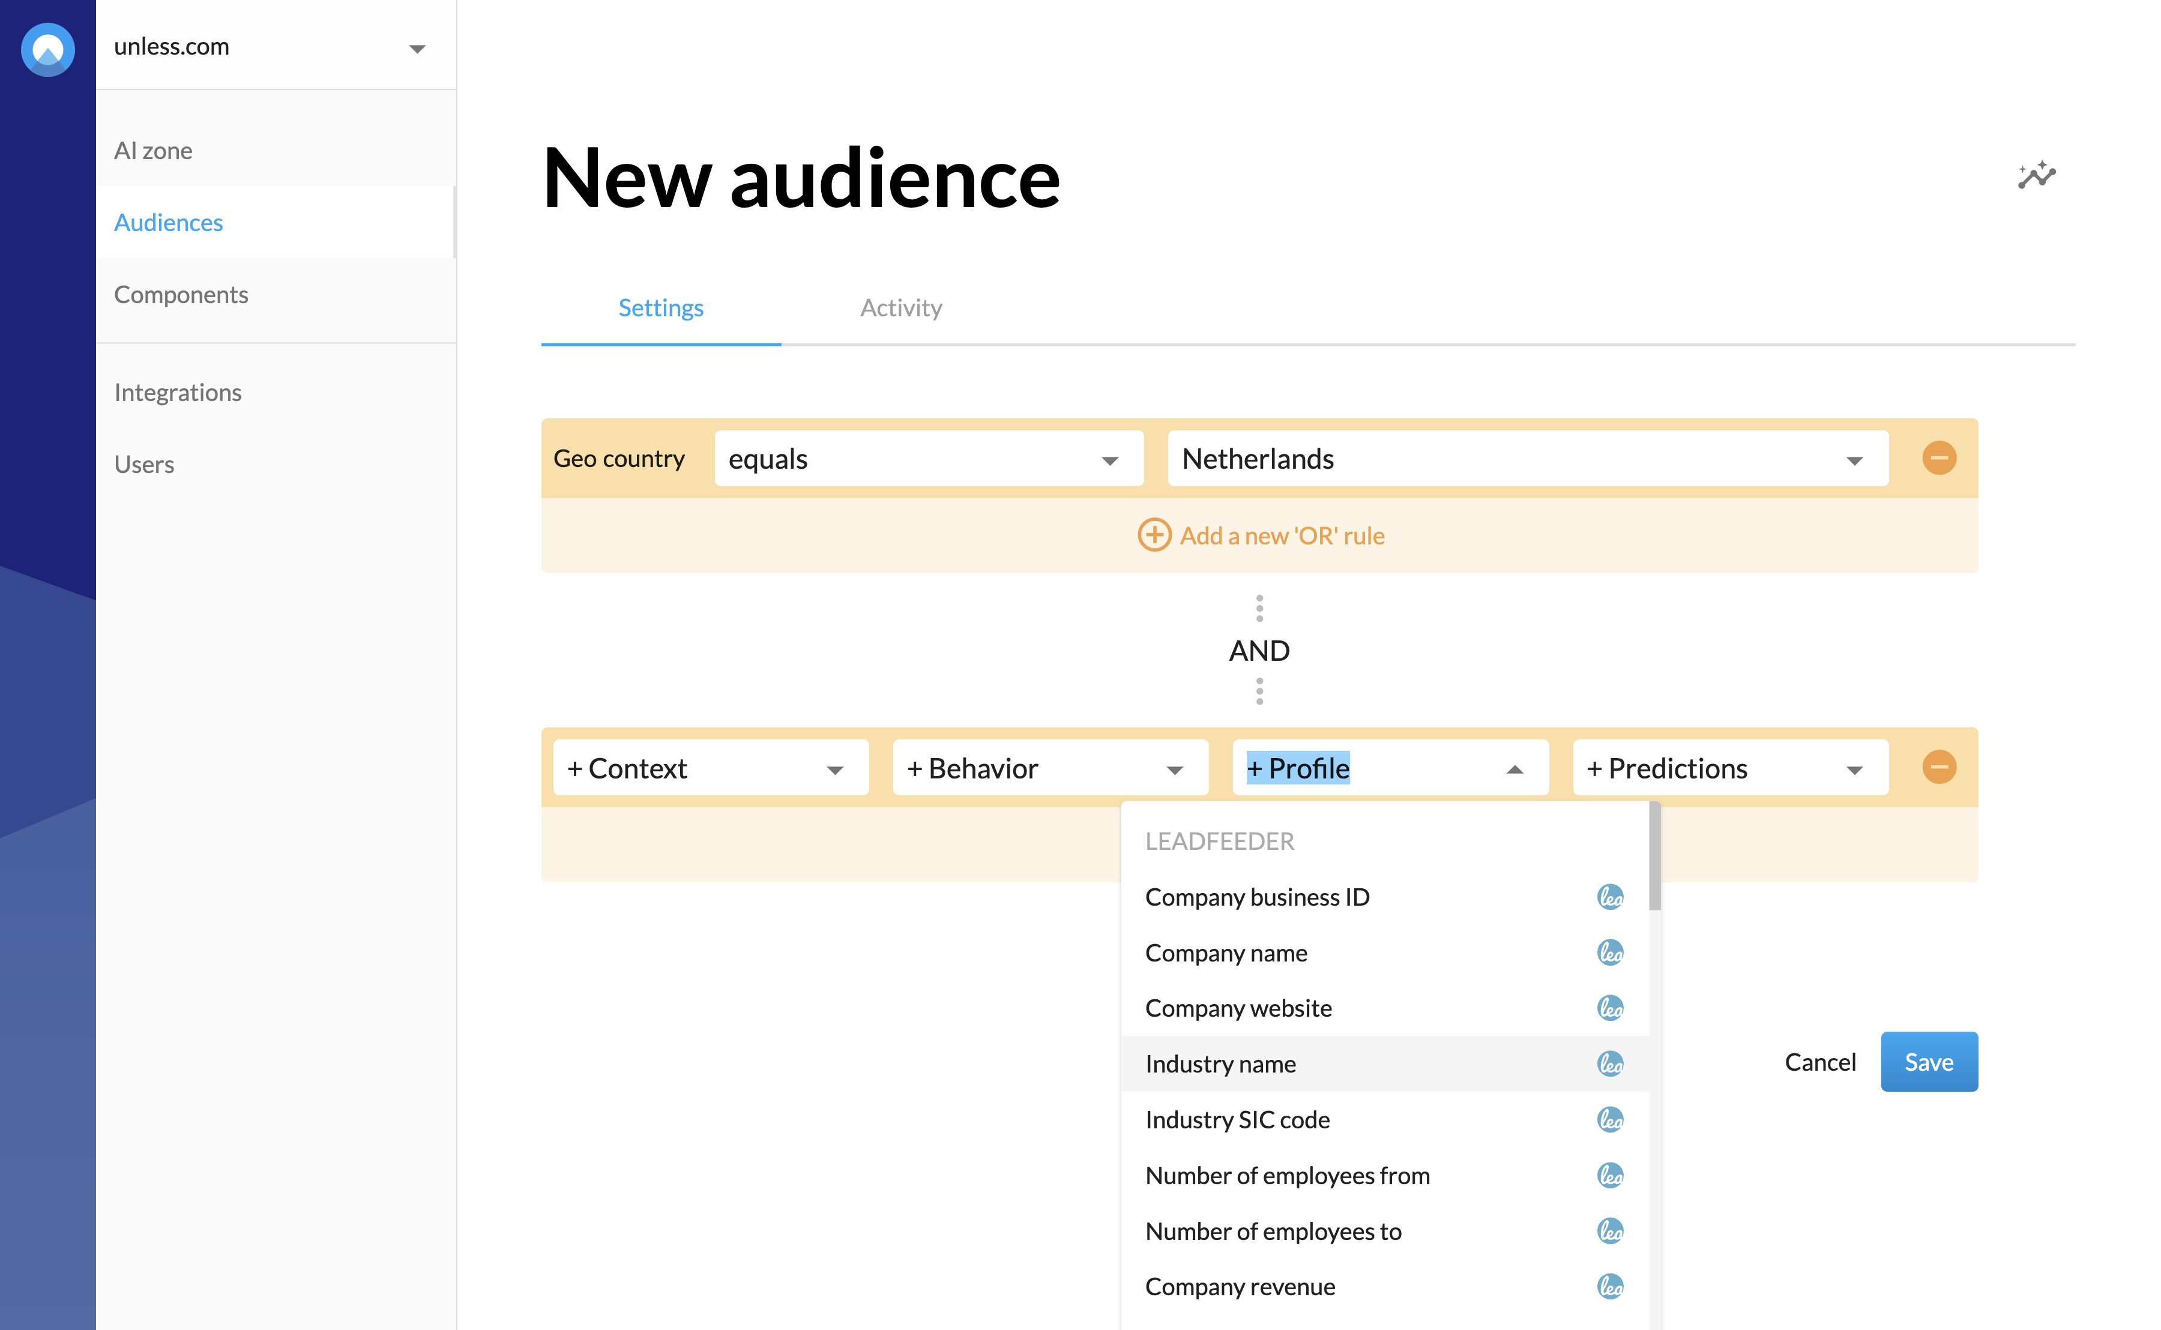This screenshot has height=1330, width=2161.
Task: Click the LEADFEEDER group header
Action: (1219, 841)
